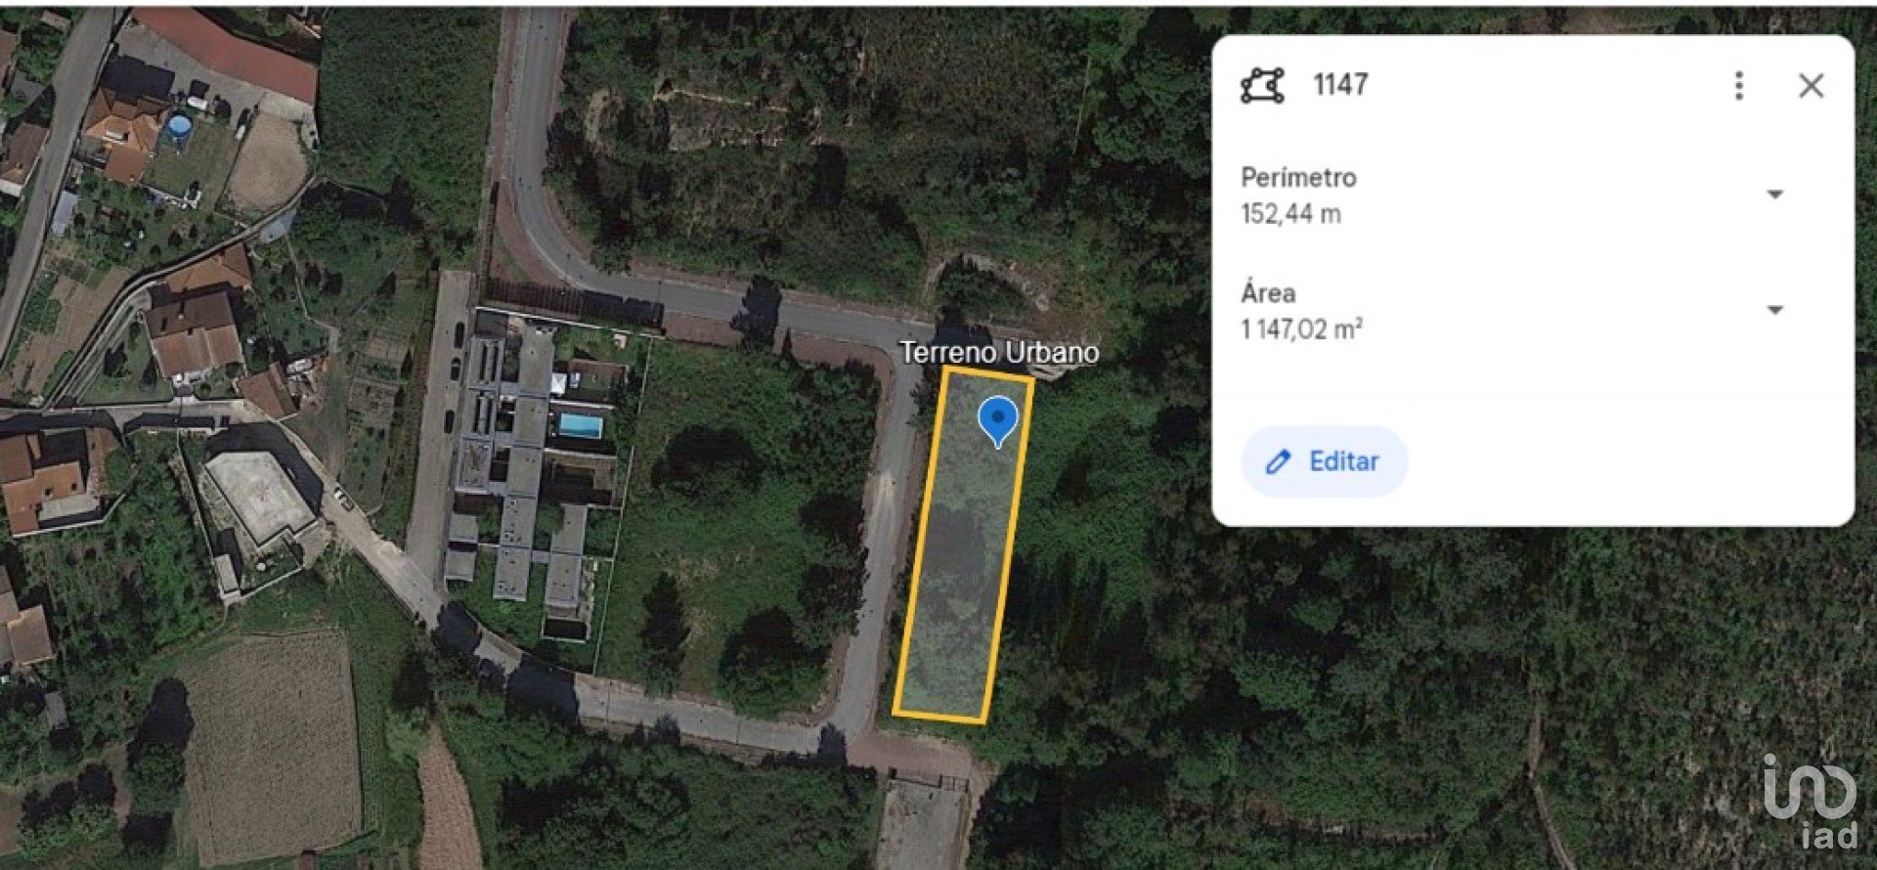Open the three-dot more options menu
Screen dimensions: 1877x870
[x=1738, y=86]
